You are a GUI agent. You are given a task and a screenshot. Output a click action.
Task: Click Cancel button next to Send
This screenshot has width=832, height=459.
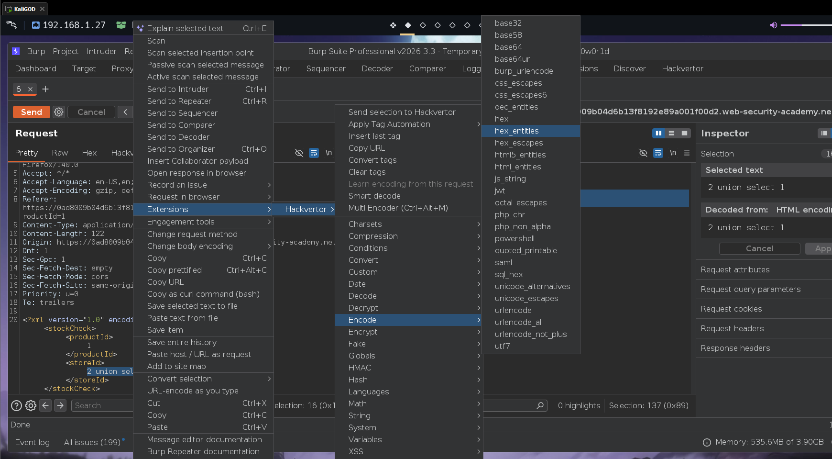click(91, 112)
